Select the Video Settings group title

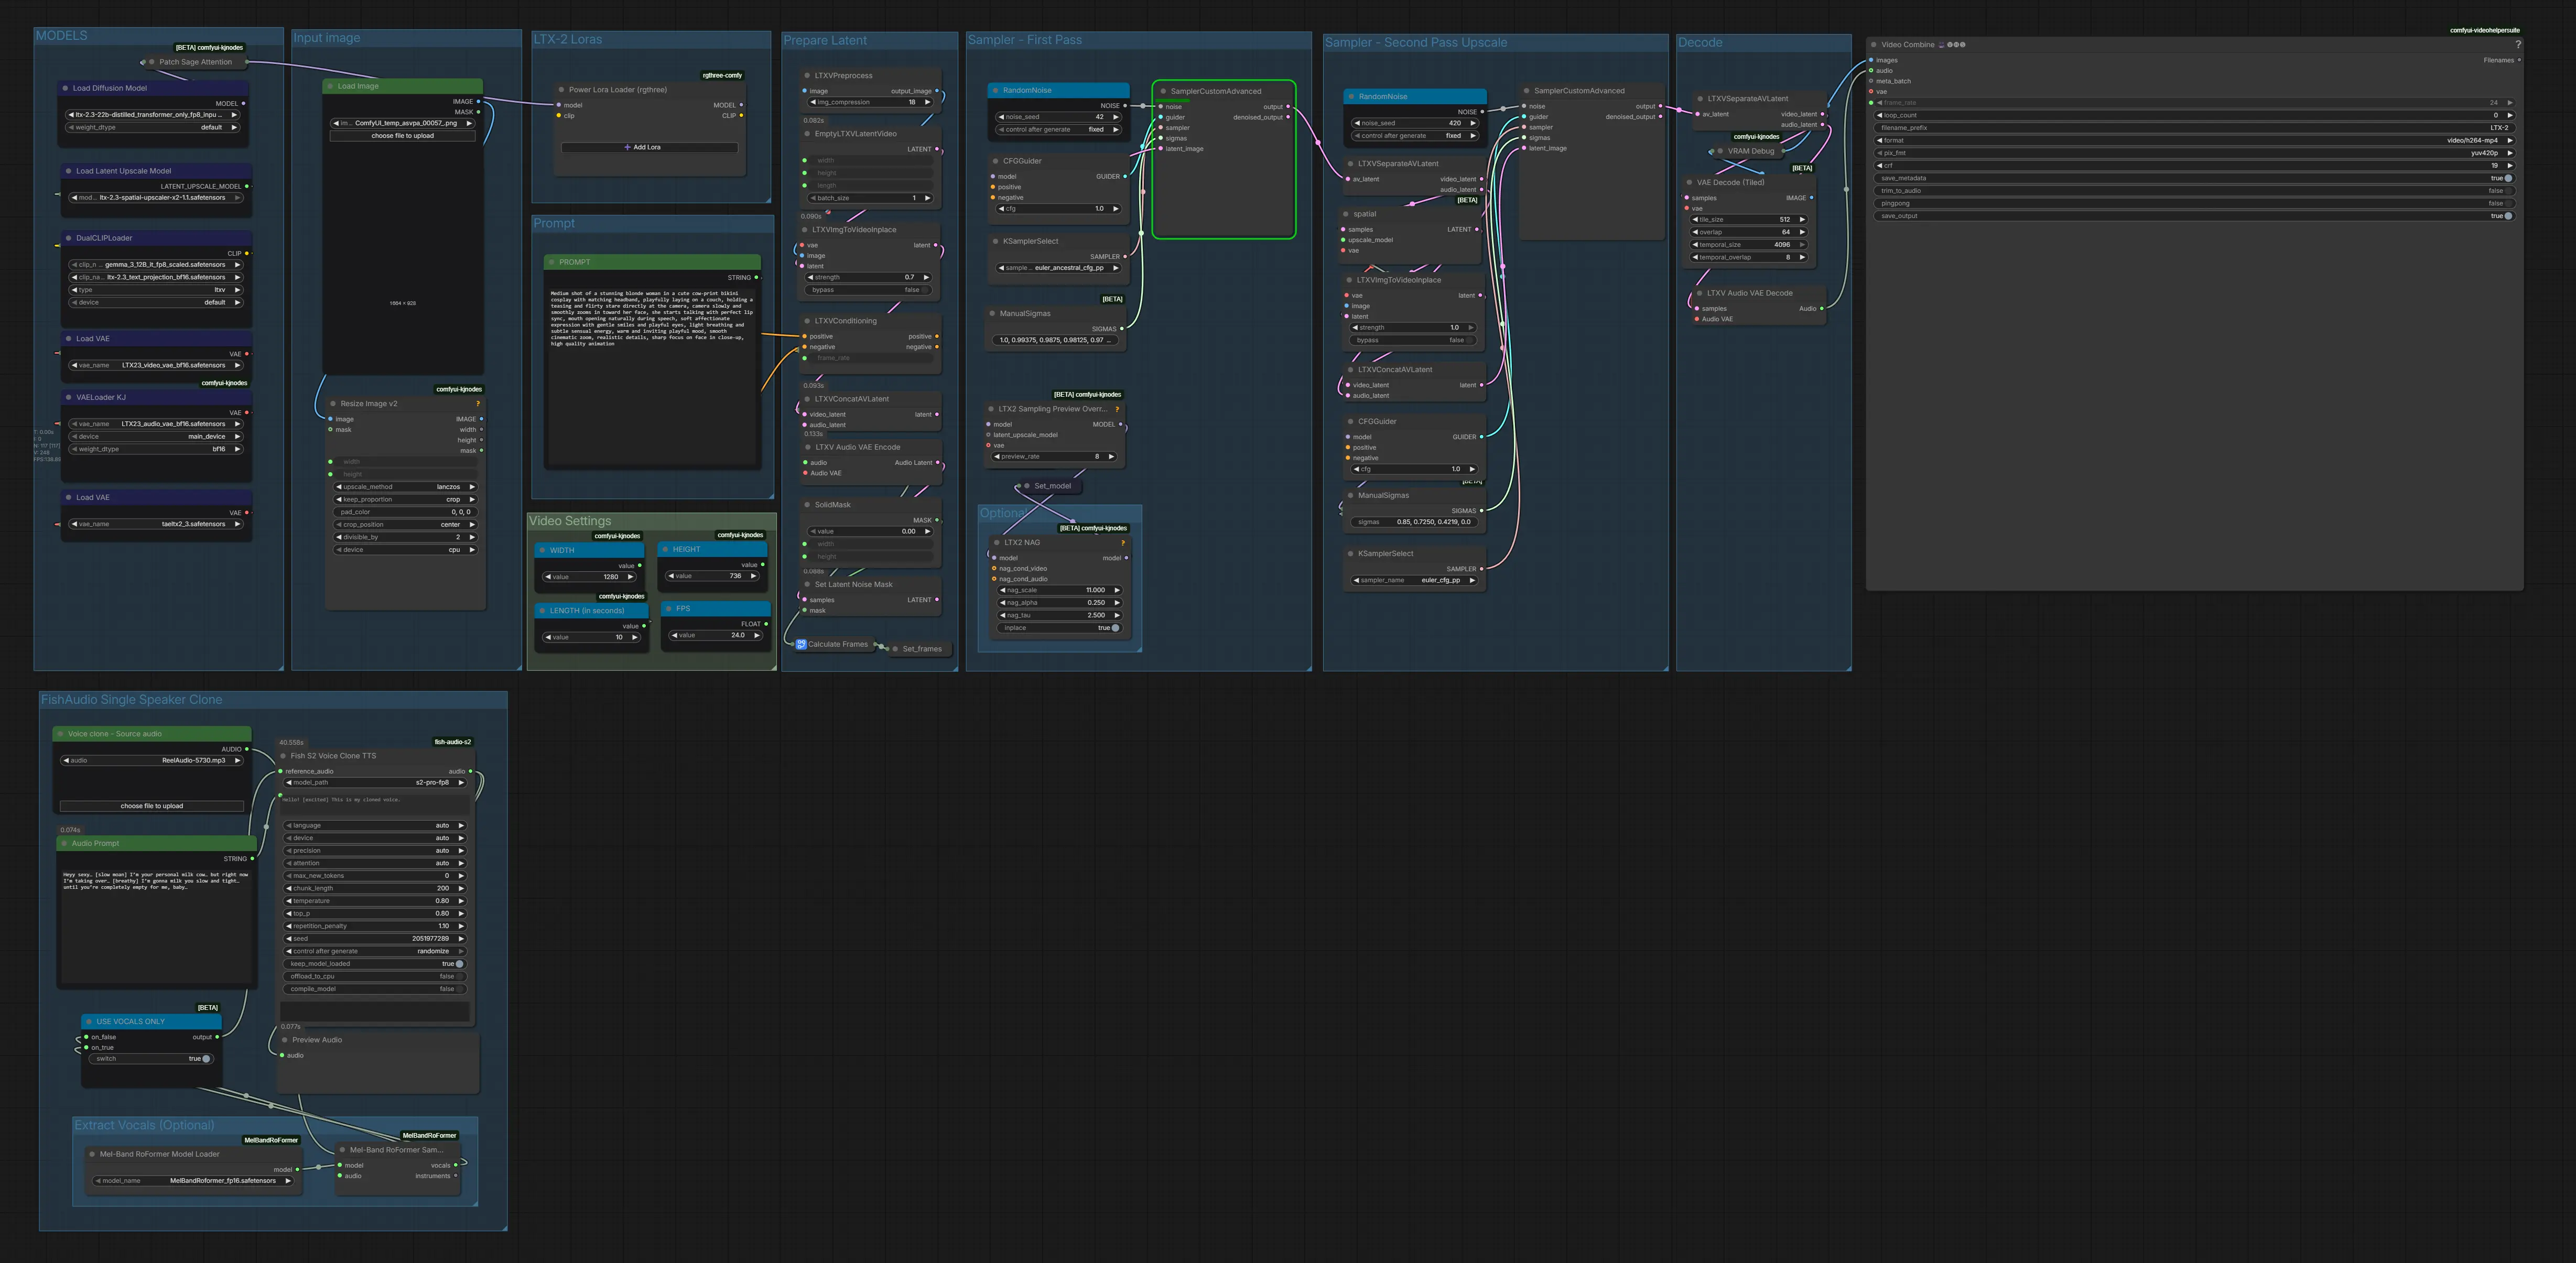pos(570,521)
